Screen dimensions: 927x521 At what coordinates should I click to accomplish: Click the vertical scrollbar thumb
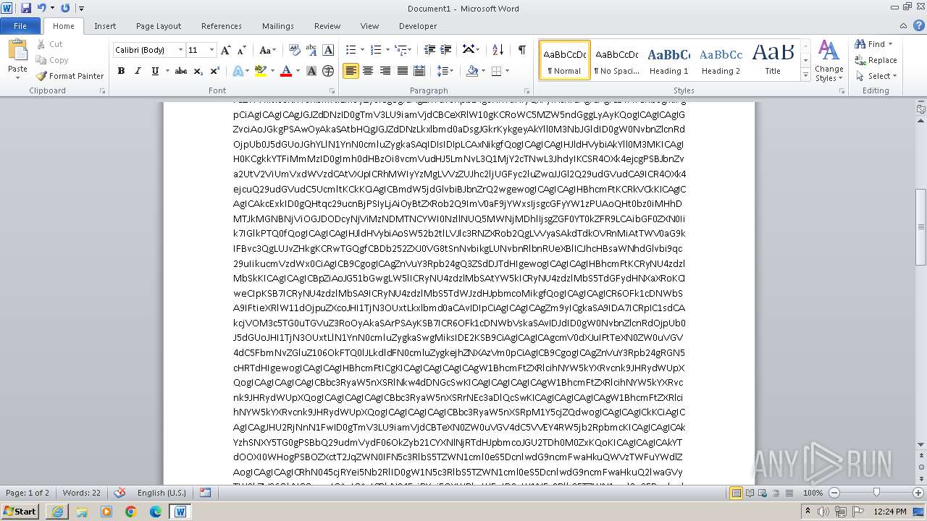[x=921, y=226]
